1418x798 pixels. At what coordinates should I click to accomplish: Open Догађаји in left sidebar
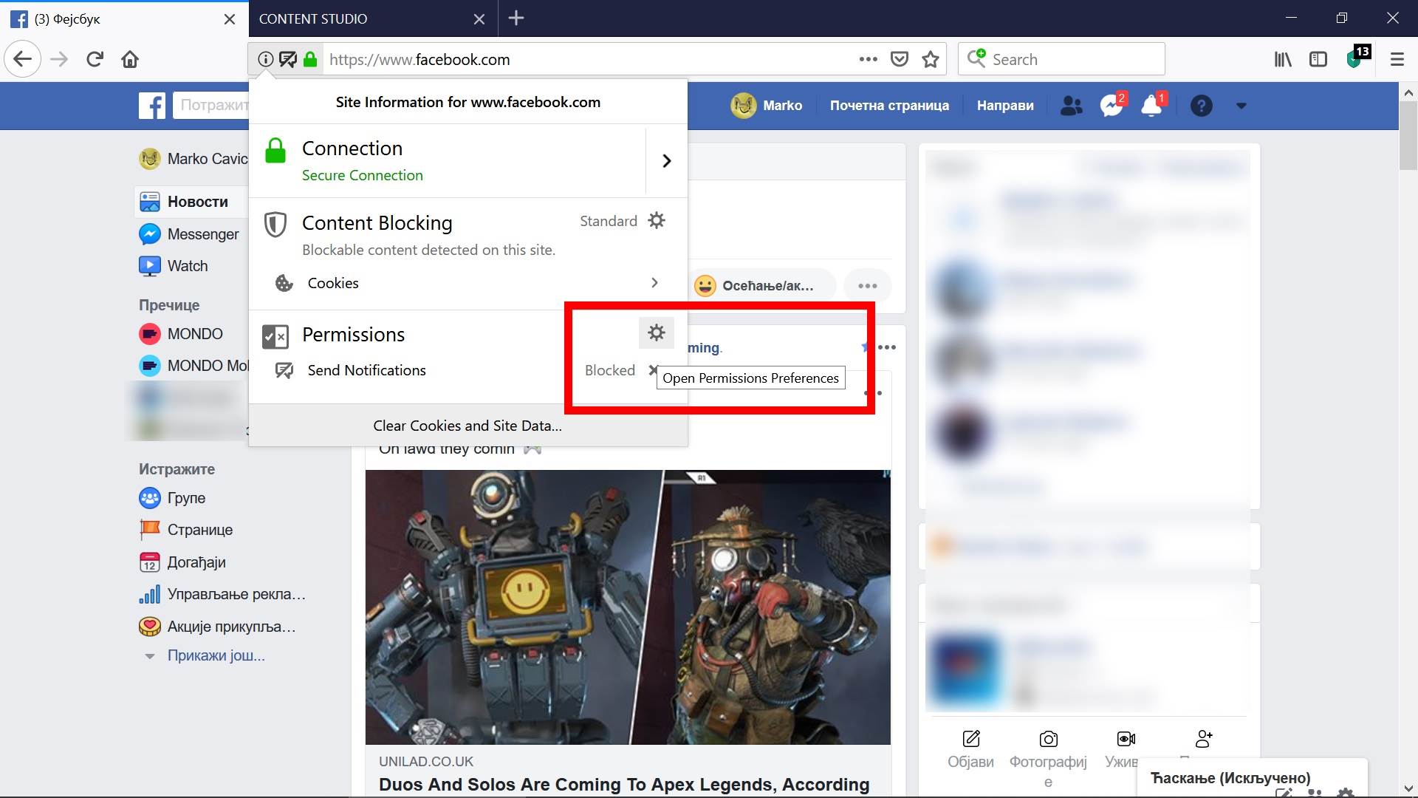(x=196, y=562)
